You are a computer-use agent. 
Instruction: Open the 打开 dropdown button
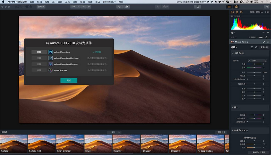(x=41, y=7)
